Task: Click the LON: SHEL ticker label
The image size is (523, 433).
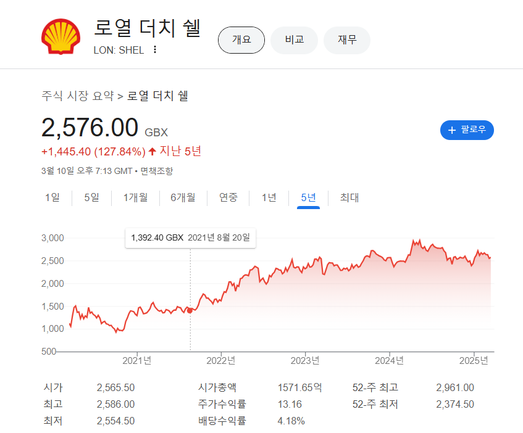Action: pos(119,51)
